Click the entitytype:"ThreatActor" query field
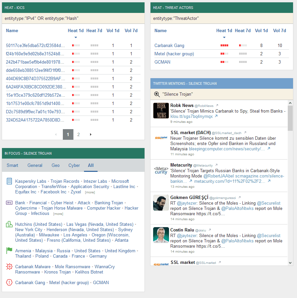 [x=222, y=19]
